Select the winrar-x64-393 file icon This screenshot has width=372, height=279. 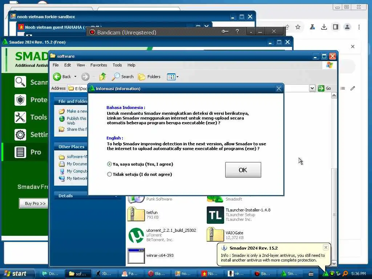tap(136, 256)
